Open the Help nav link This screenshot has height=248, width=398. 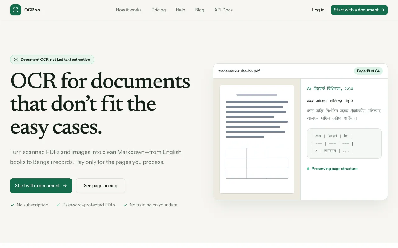click(x=180, y=10)
